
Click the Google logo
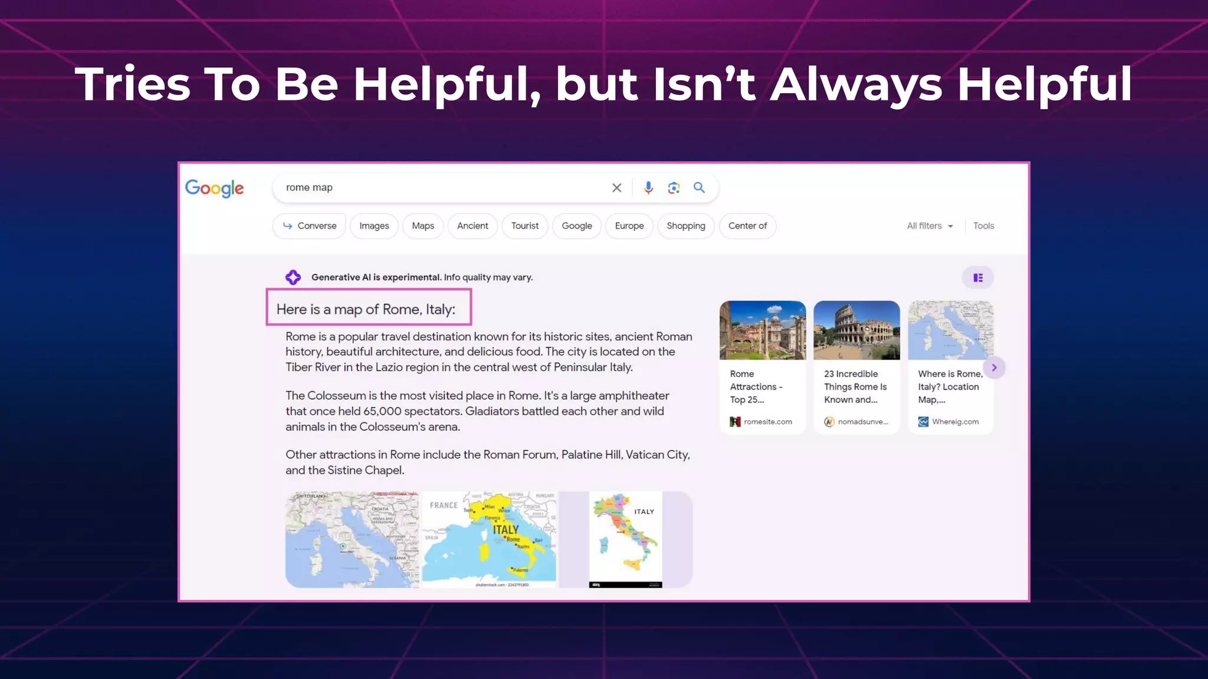[x=214, y=188]
